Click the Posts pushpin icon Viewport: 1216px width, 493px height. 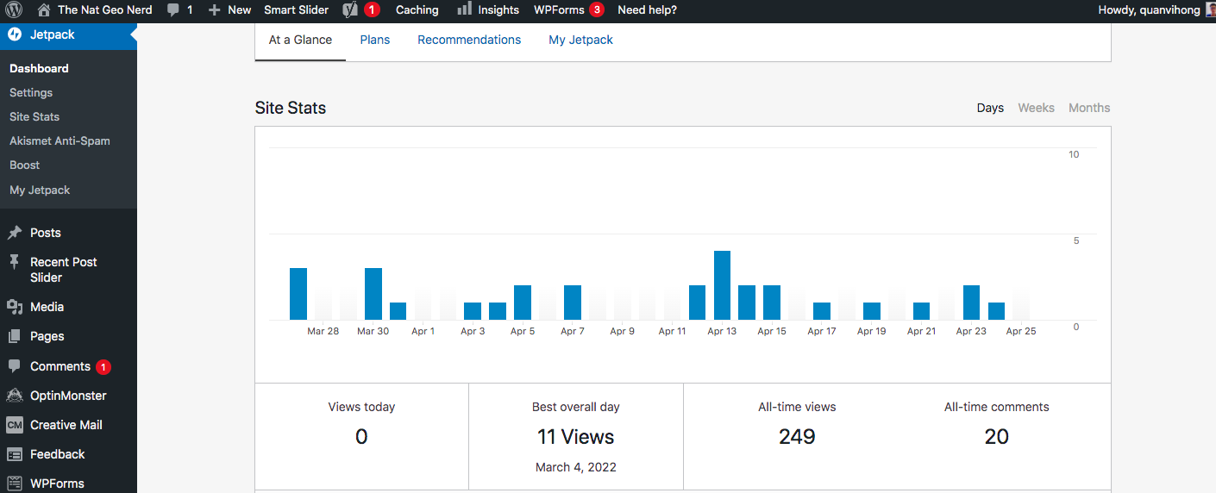[15, 233]
